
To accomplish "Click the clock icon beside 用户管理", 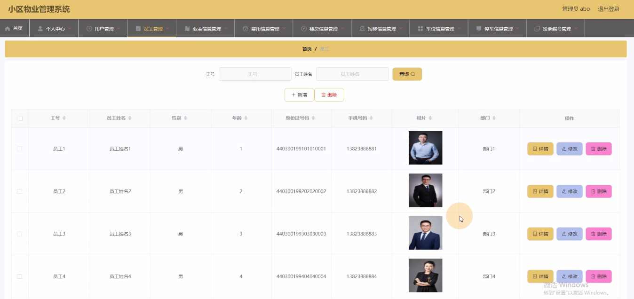I will point(89,29).
